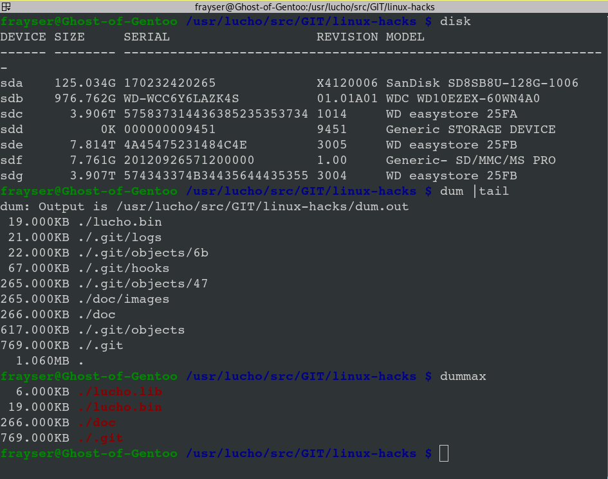Image resolution: width=608 pixels, height=479 pixels.
Task: Select device name 'sdd'
Action: tap(12, 129)
